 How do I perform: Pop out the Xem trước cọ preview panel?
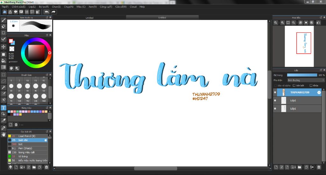[x=47, y=17]
